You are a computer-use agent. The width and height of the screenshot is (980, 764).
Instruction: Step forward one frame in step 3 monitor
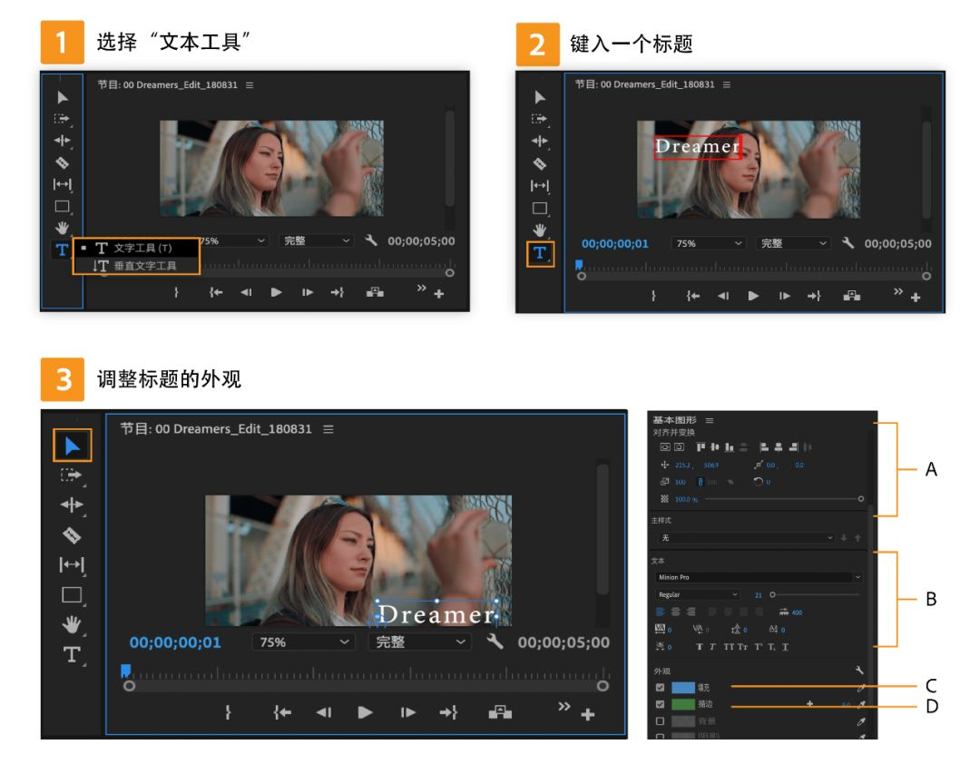pyautogui.click(x=407, y=712)
